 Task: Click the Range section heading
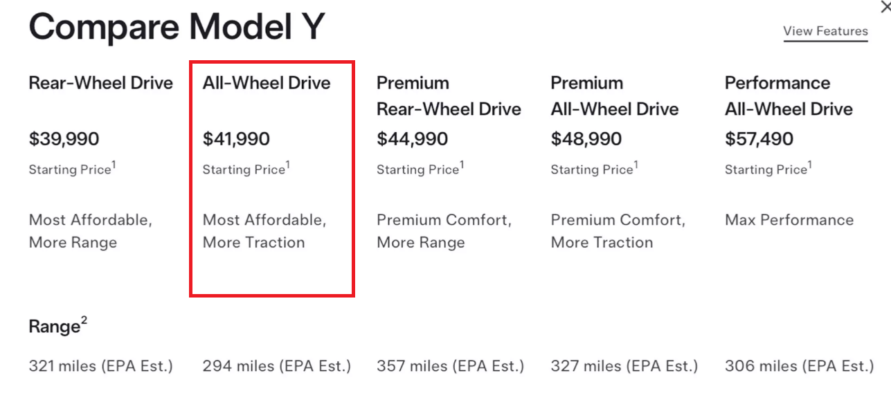(55, 327)
